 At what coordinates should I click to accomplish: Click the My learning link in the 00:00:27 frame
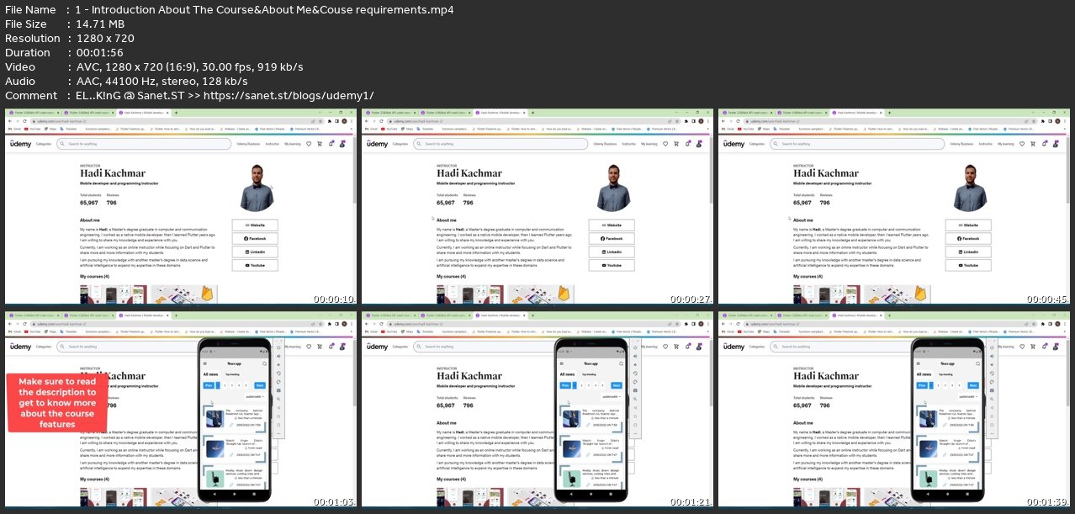coord(649,144)
